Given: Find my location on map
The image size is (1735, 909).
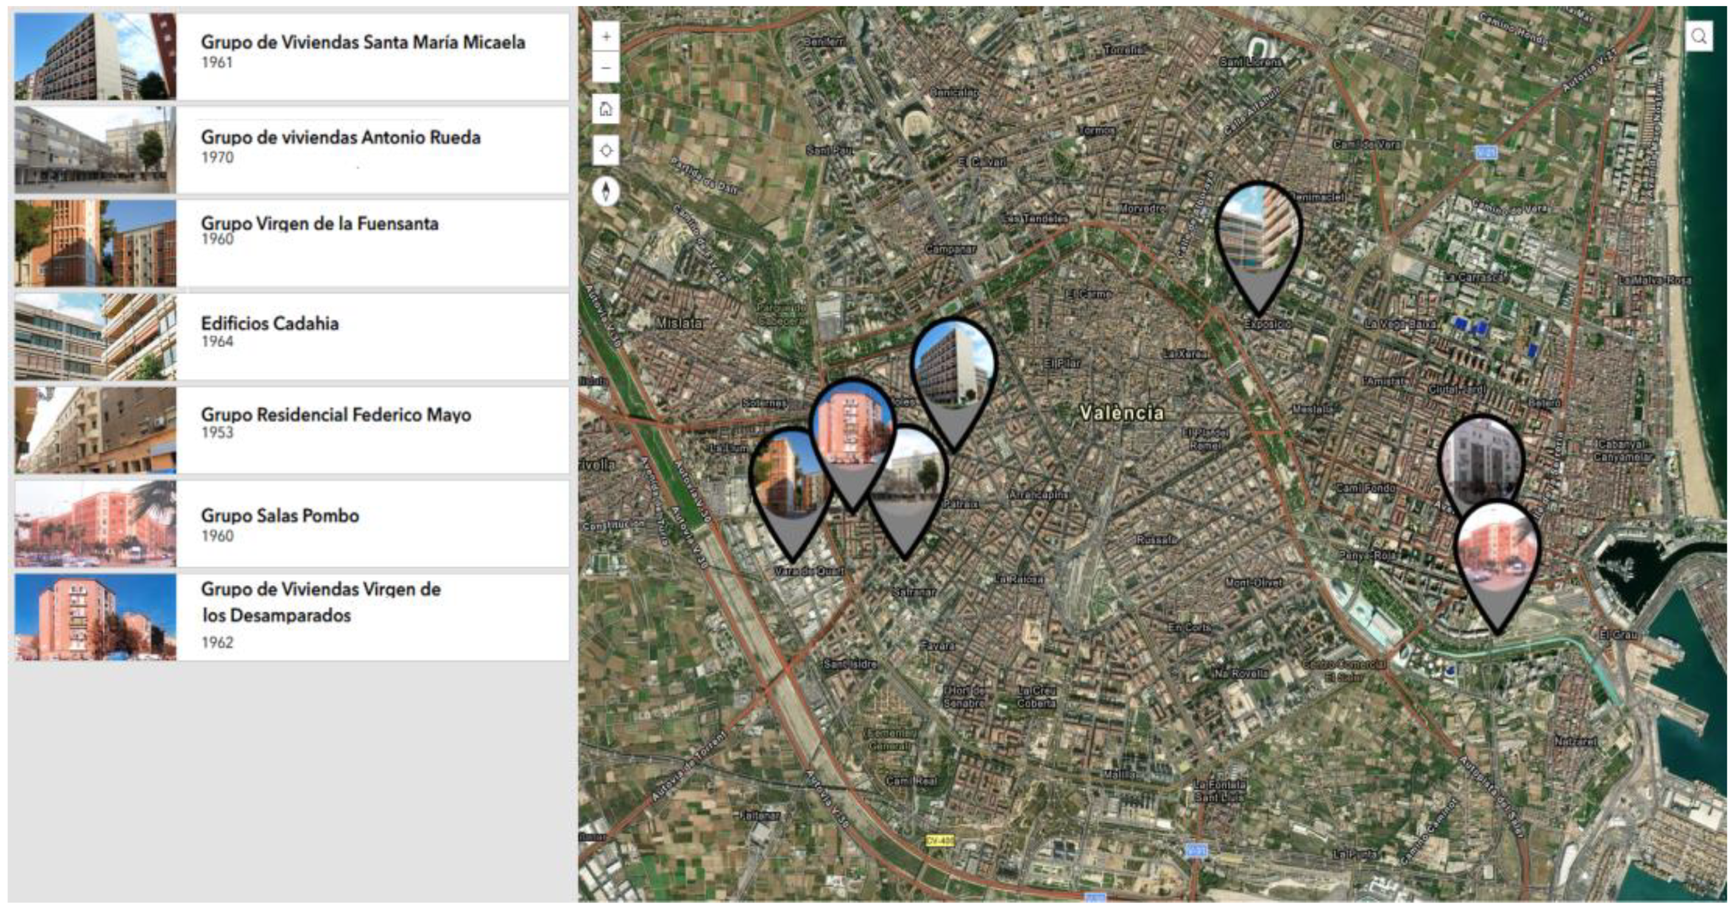Looking at the screenshot, I should (606, 151).
